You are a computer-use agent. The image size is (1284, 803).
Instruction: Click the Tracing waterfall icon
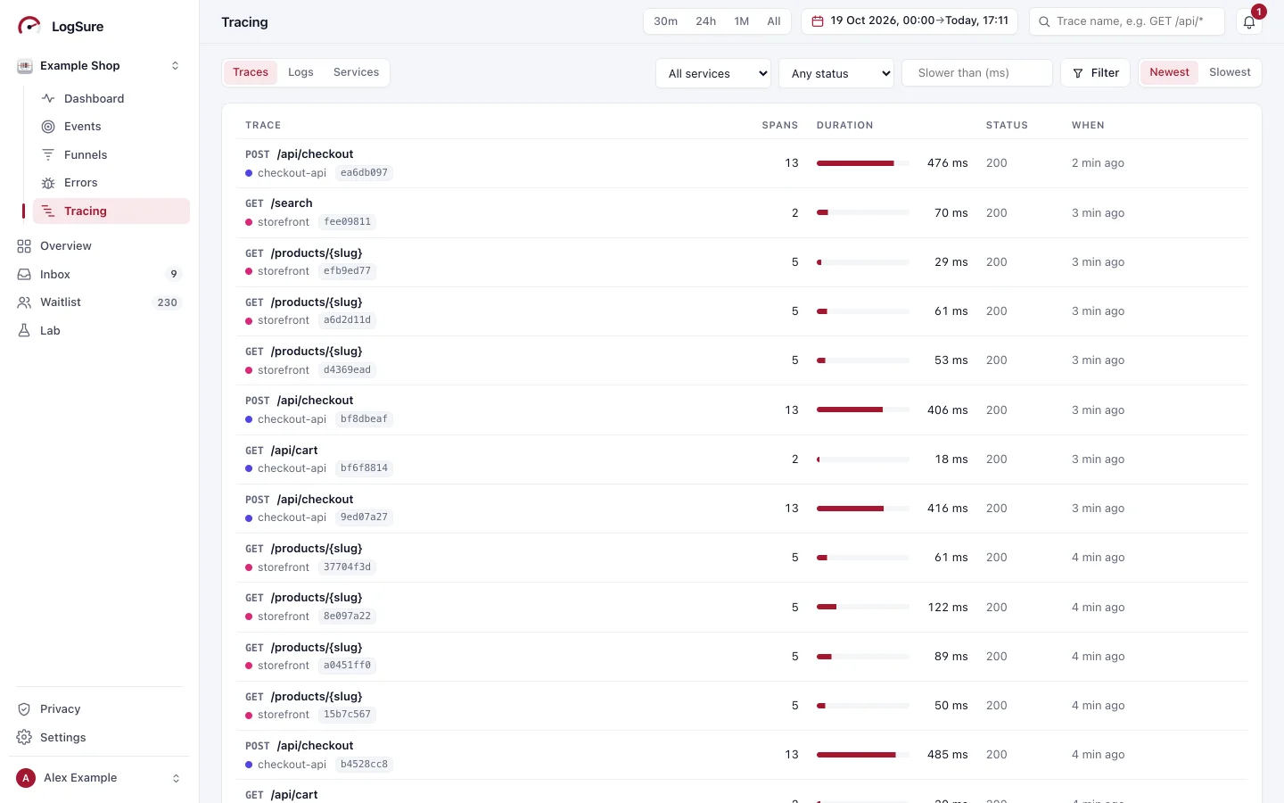(x=48, y=211)
